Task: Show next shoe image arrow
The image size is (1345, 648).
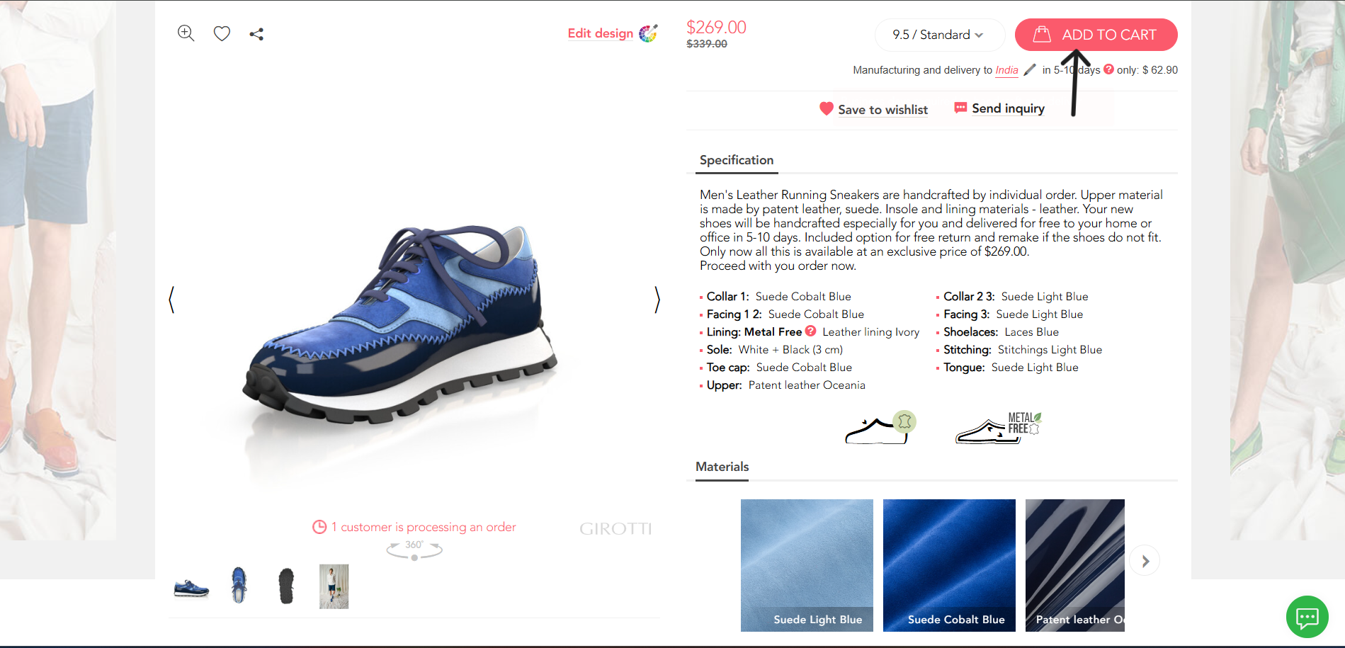Action: coord(657,300)
